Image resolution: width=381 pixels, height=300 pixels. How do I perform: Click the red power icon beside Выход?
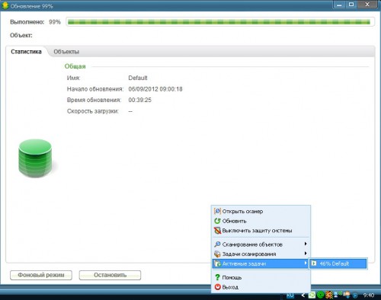click(x=217, y=287)
